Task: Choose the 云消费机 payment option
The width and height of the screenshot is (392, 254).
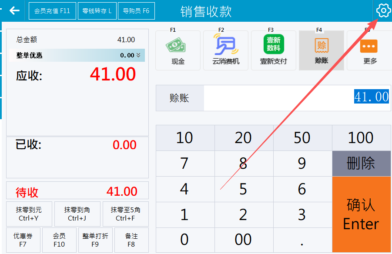Action: [226, 50]
